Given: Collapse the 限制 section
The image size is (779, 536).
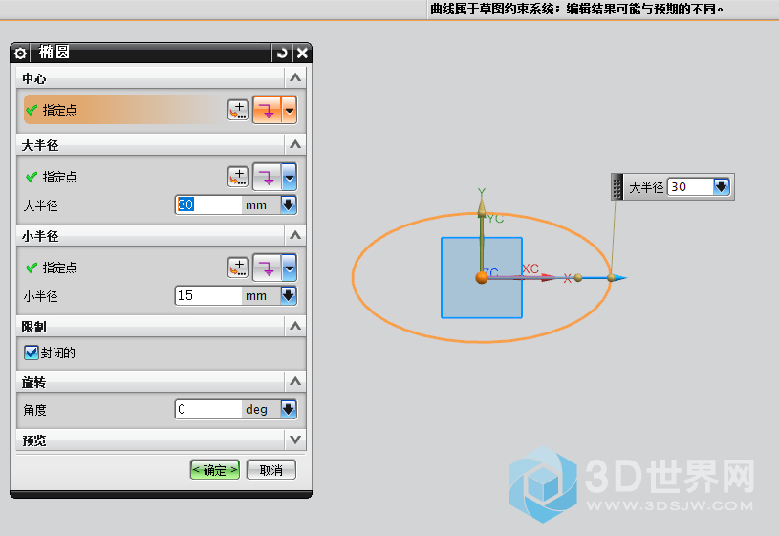Looking at the screenshot, I should click(x=295, y=327).
